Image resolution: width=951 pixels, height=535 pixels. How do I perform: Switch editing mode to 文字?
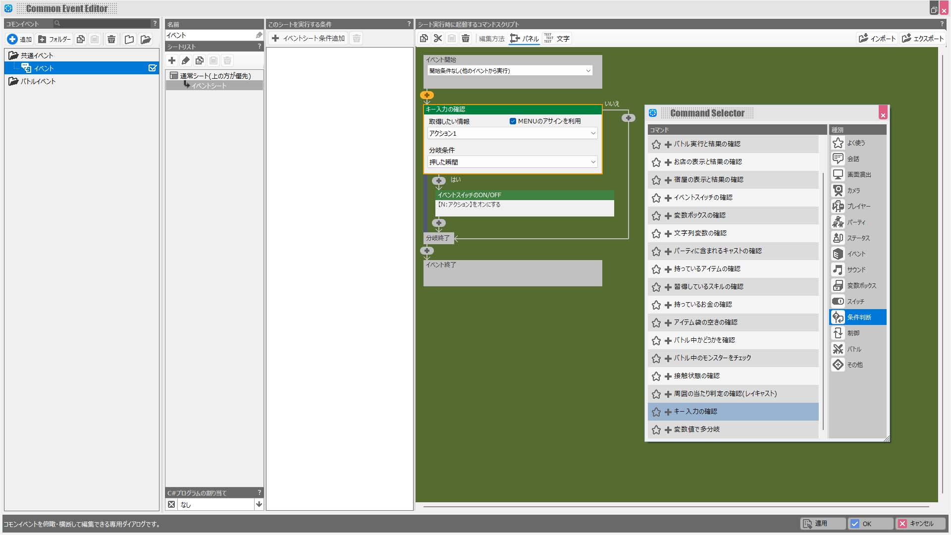coord(558,38)
